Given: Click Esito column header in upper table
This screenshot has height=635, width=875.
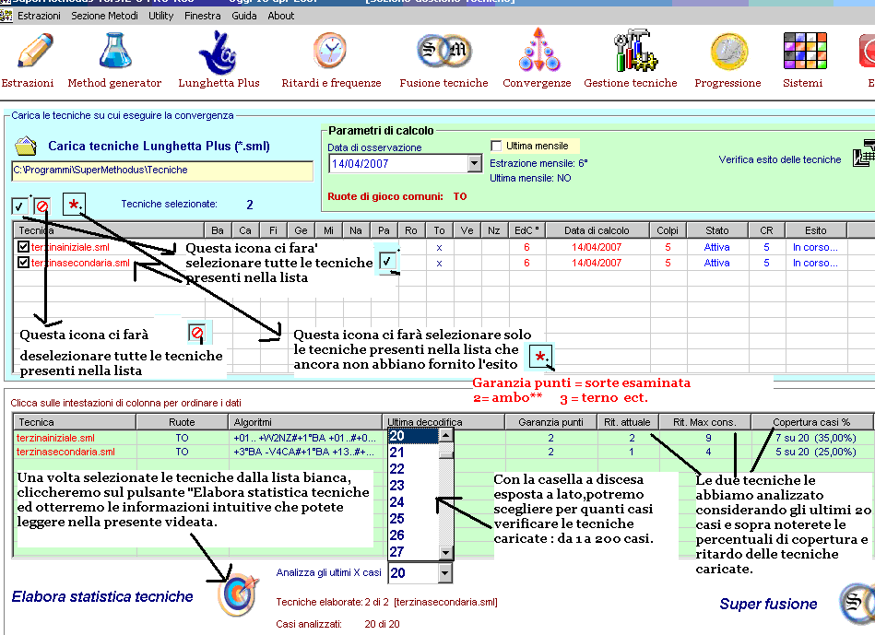Looking at the screenshot, I should [815, 230].
